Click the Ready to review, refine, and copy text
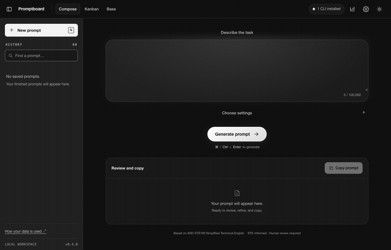The image size is (391, 250). click(x=237, y=210)
